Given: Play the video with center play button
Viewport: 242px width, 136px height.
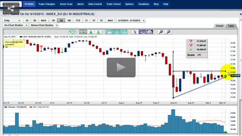Looking at the screenshot, I should click(121, 67).
